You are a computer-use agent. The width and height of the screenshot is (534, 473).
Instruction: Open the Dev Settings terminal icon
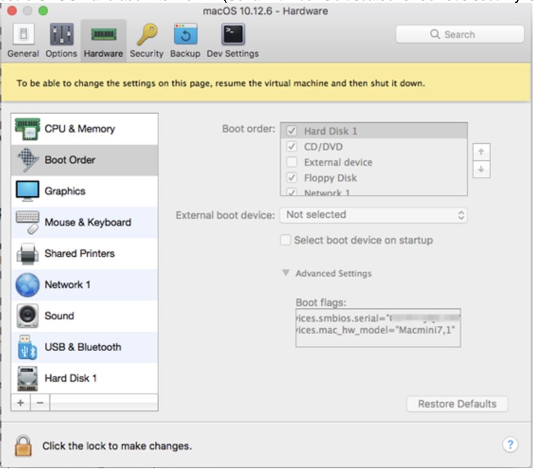click(233, 34)
